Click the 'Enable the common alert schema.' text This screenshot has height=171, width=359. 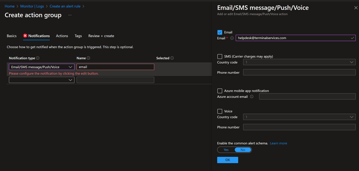tap(242, 143)
